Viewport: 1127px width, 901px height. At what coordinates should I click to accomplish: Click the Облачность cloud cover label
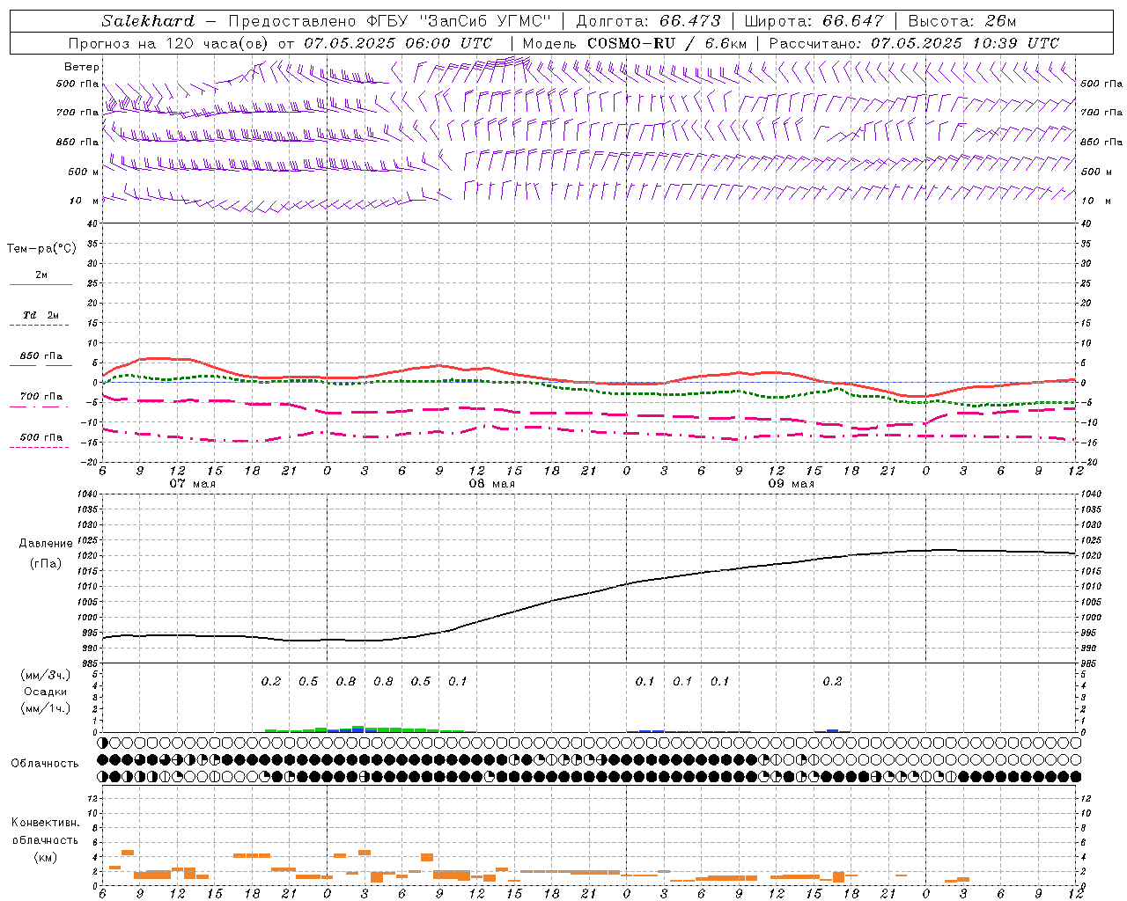coord(45,763)
